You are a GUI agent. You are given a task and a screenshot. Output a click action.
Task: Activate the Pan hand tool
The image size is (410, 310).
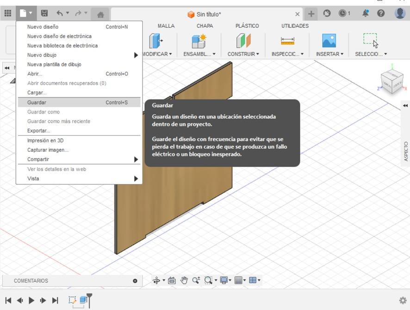[184, 280]
